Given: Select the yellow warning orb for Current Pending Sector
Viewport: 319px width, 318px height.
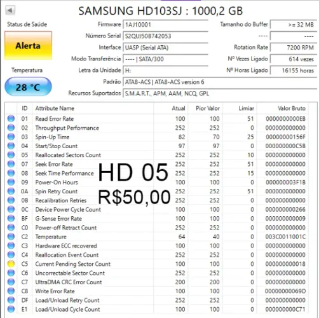Looking at the screenshot, I should (11, 264).
